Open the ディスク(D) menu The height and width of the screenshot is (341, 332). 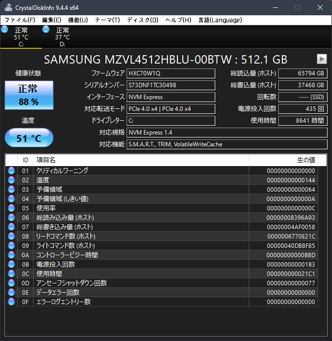(x=143, y=20)
